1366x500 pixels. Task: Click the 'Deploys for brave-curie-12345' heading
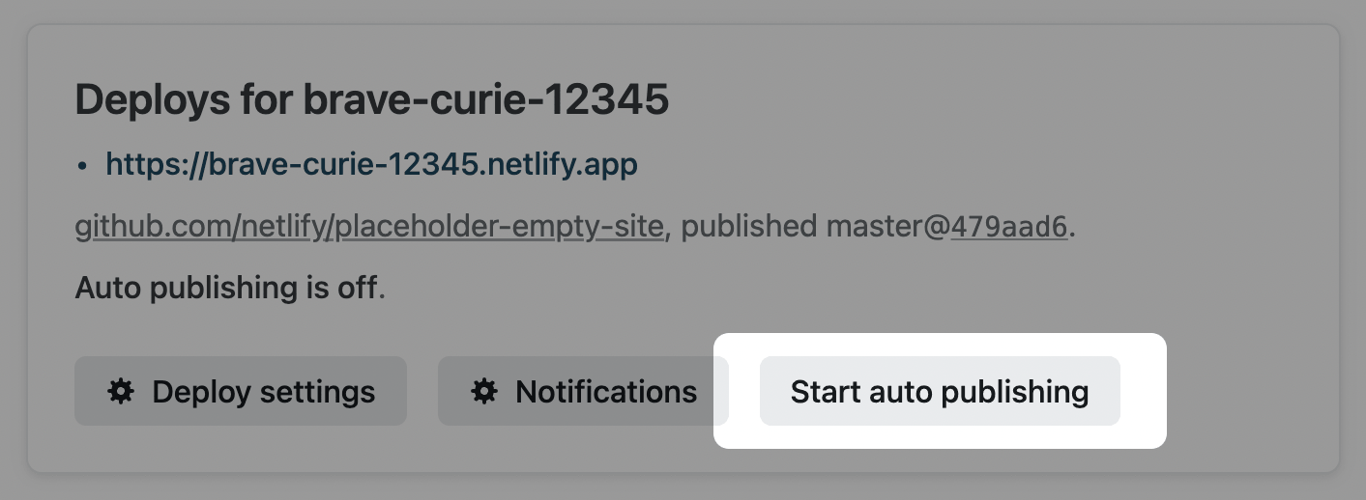tap(371, 99)
